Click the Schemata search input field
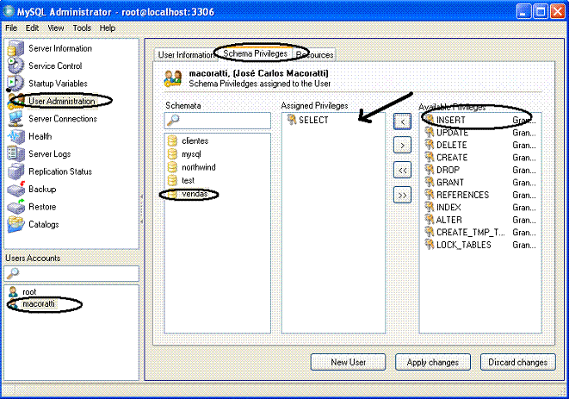569x399 pixels. coord(218,121)
